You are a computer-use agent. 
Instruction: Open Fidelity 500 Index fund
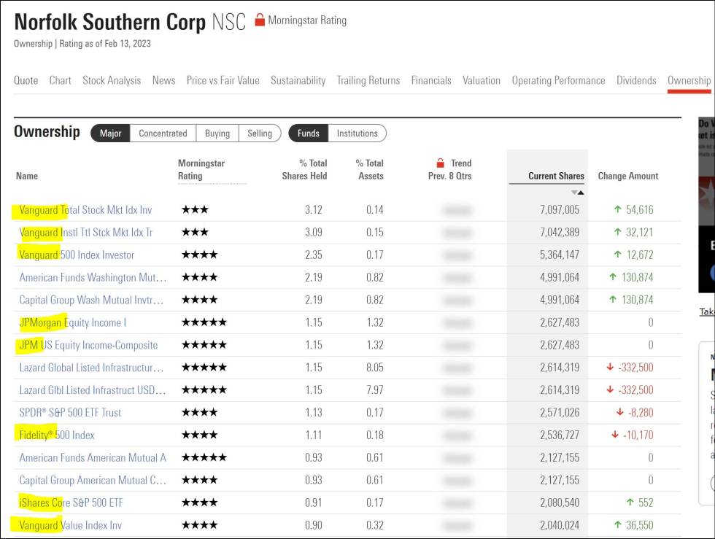(57, 435)
